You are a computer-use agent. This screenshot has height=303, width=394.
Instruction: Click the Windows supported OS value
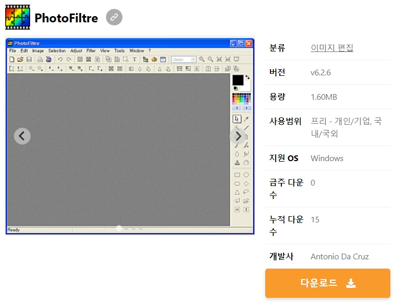pos(327,159)
